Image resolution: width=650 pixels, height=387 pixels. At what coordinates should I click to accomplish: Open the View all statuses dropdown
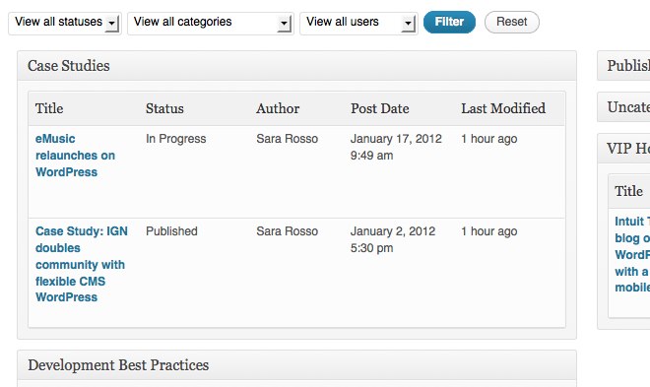(65, 24)
